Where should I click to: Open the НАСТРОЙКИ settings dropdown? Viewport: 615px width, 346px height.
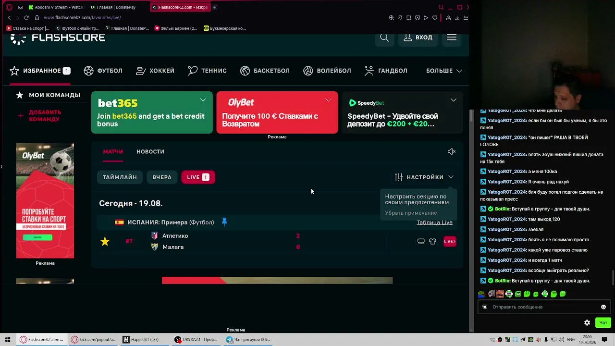point(424,177)
